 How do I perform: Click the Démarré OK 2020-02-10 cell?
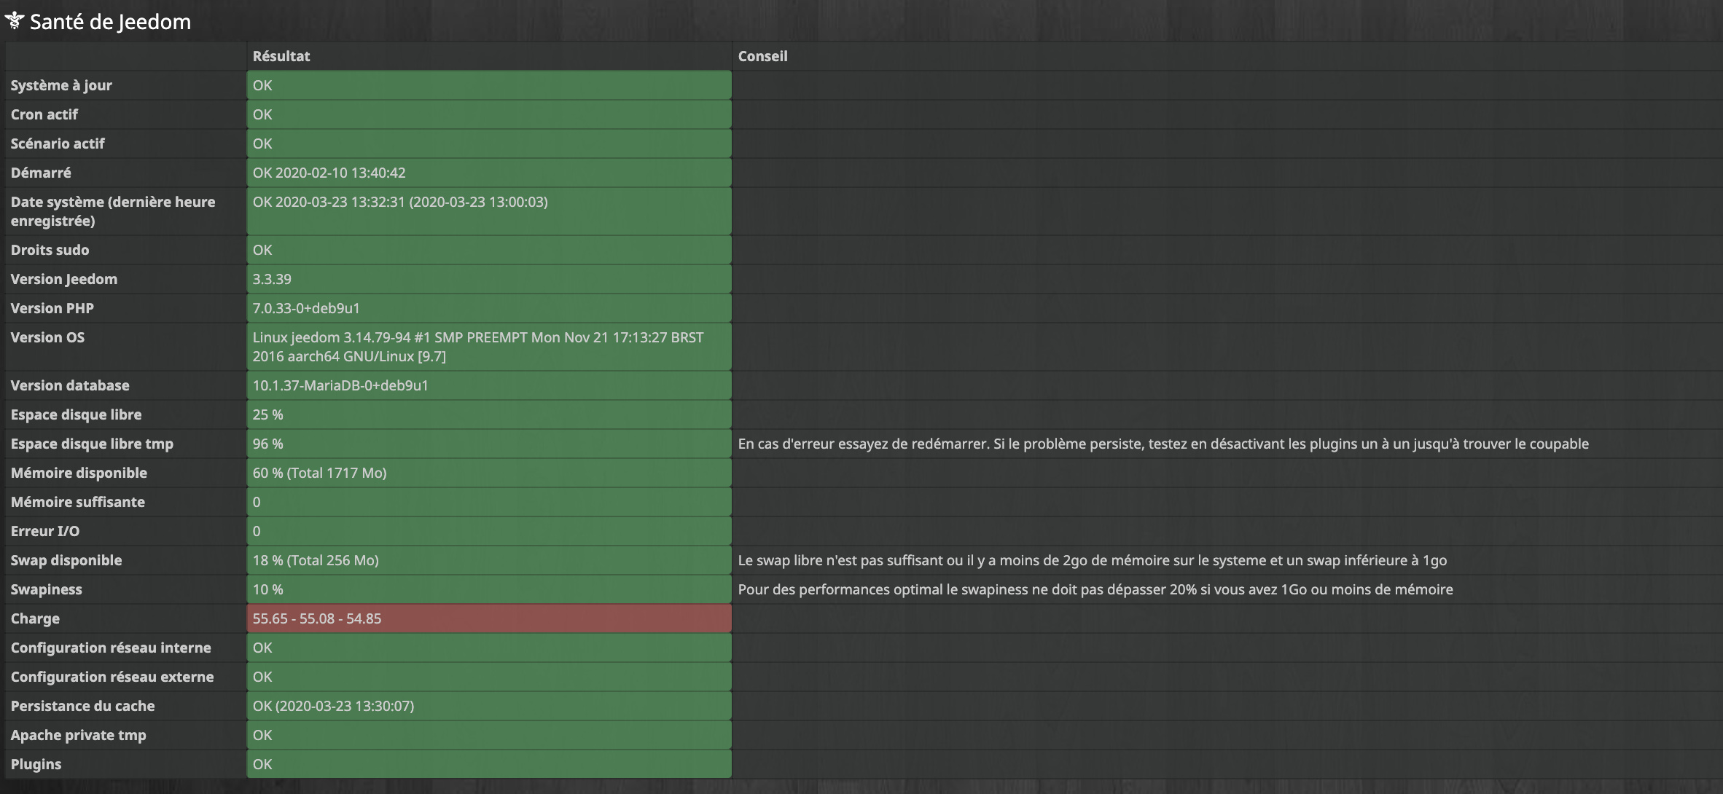click(x=488, y=173)
